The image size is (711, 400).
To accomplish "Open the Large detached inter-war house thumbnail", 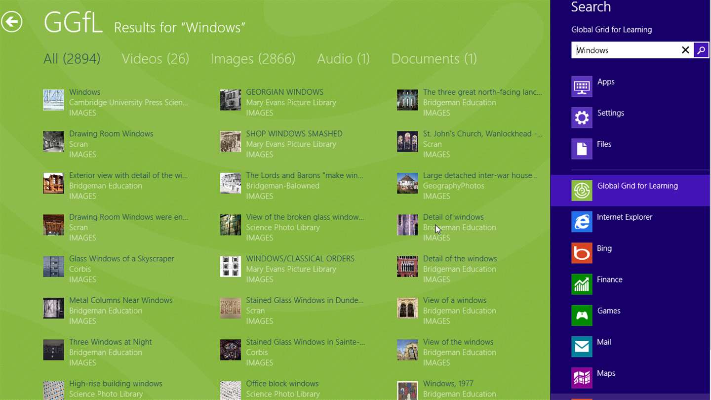I will point(407,184).
